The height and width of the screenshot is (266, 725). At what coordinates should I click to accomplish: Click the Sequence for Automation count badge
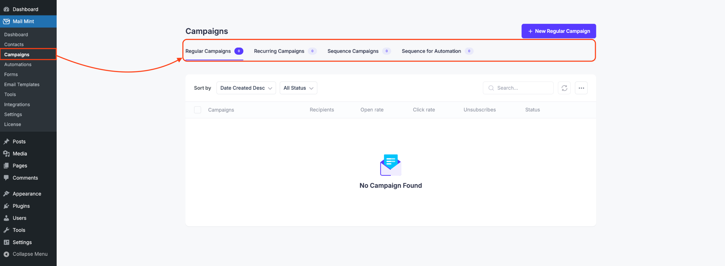[x=469, y=51]
